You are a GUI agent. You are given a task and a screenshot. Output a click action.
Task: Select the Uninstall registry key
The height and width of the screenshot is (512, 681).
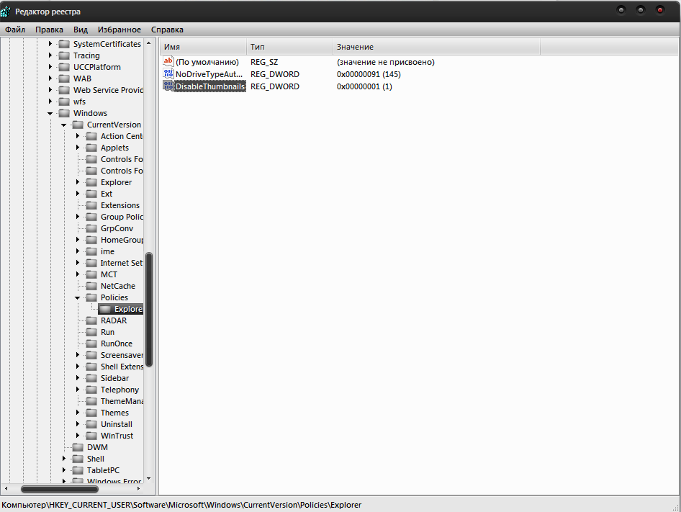click(x=116, y=424)
